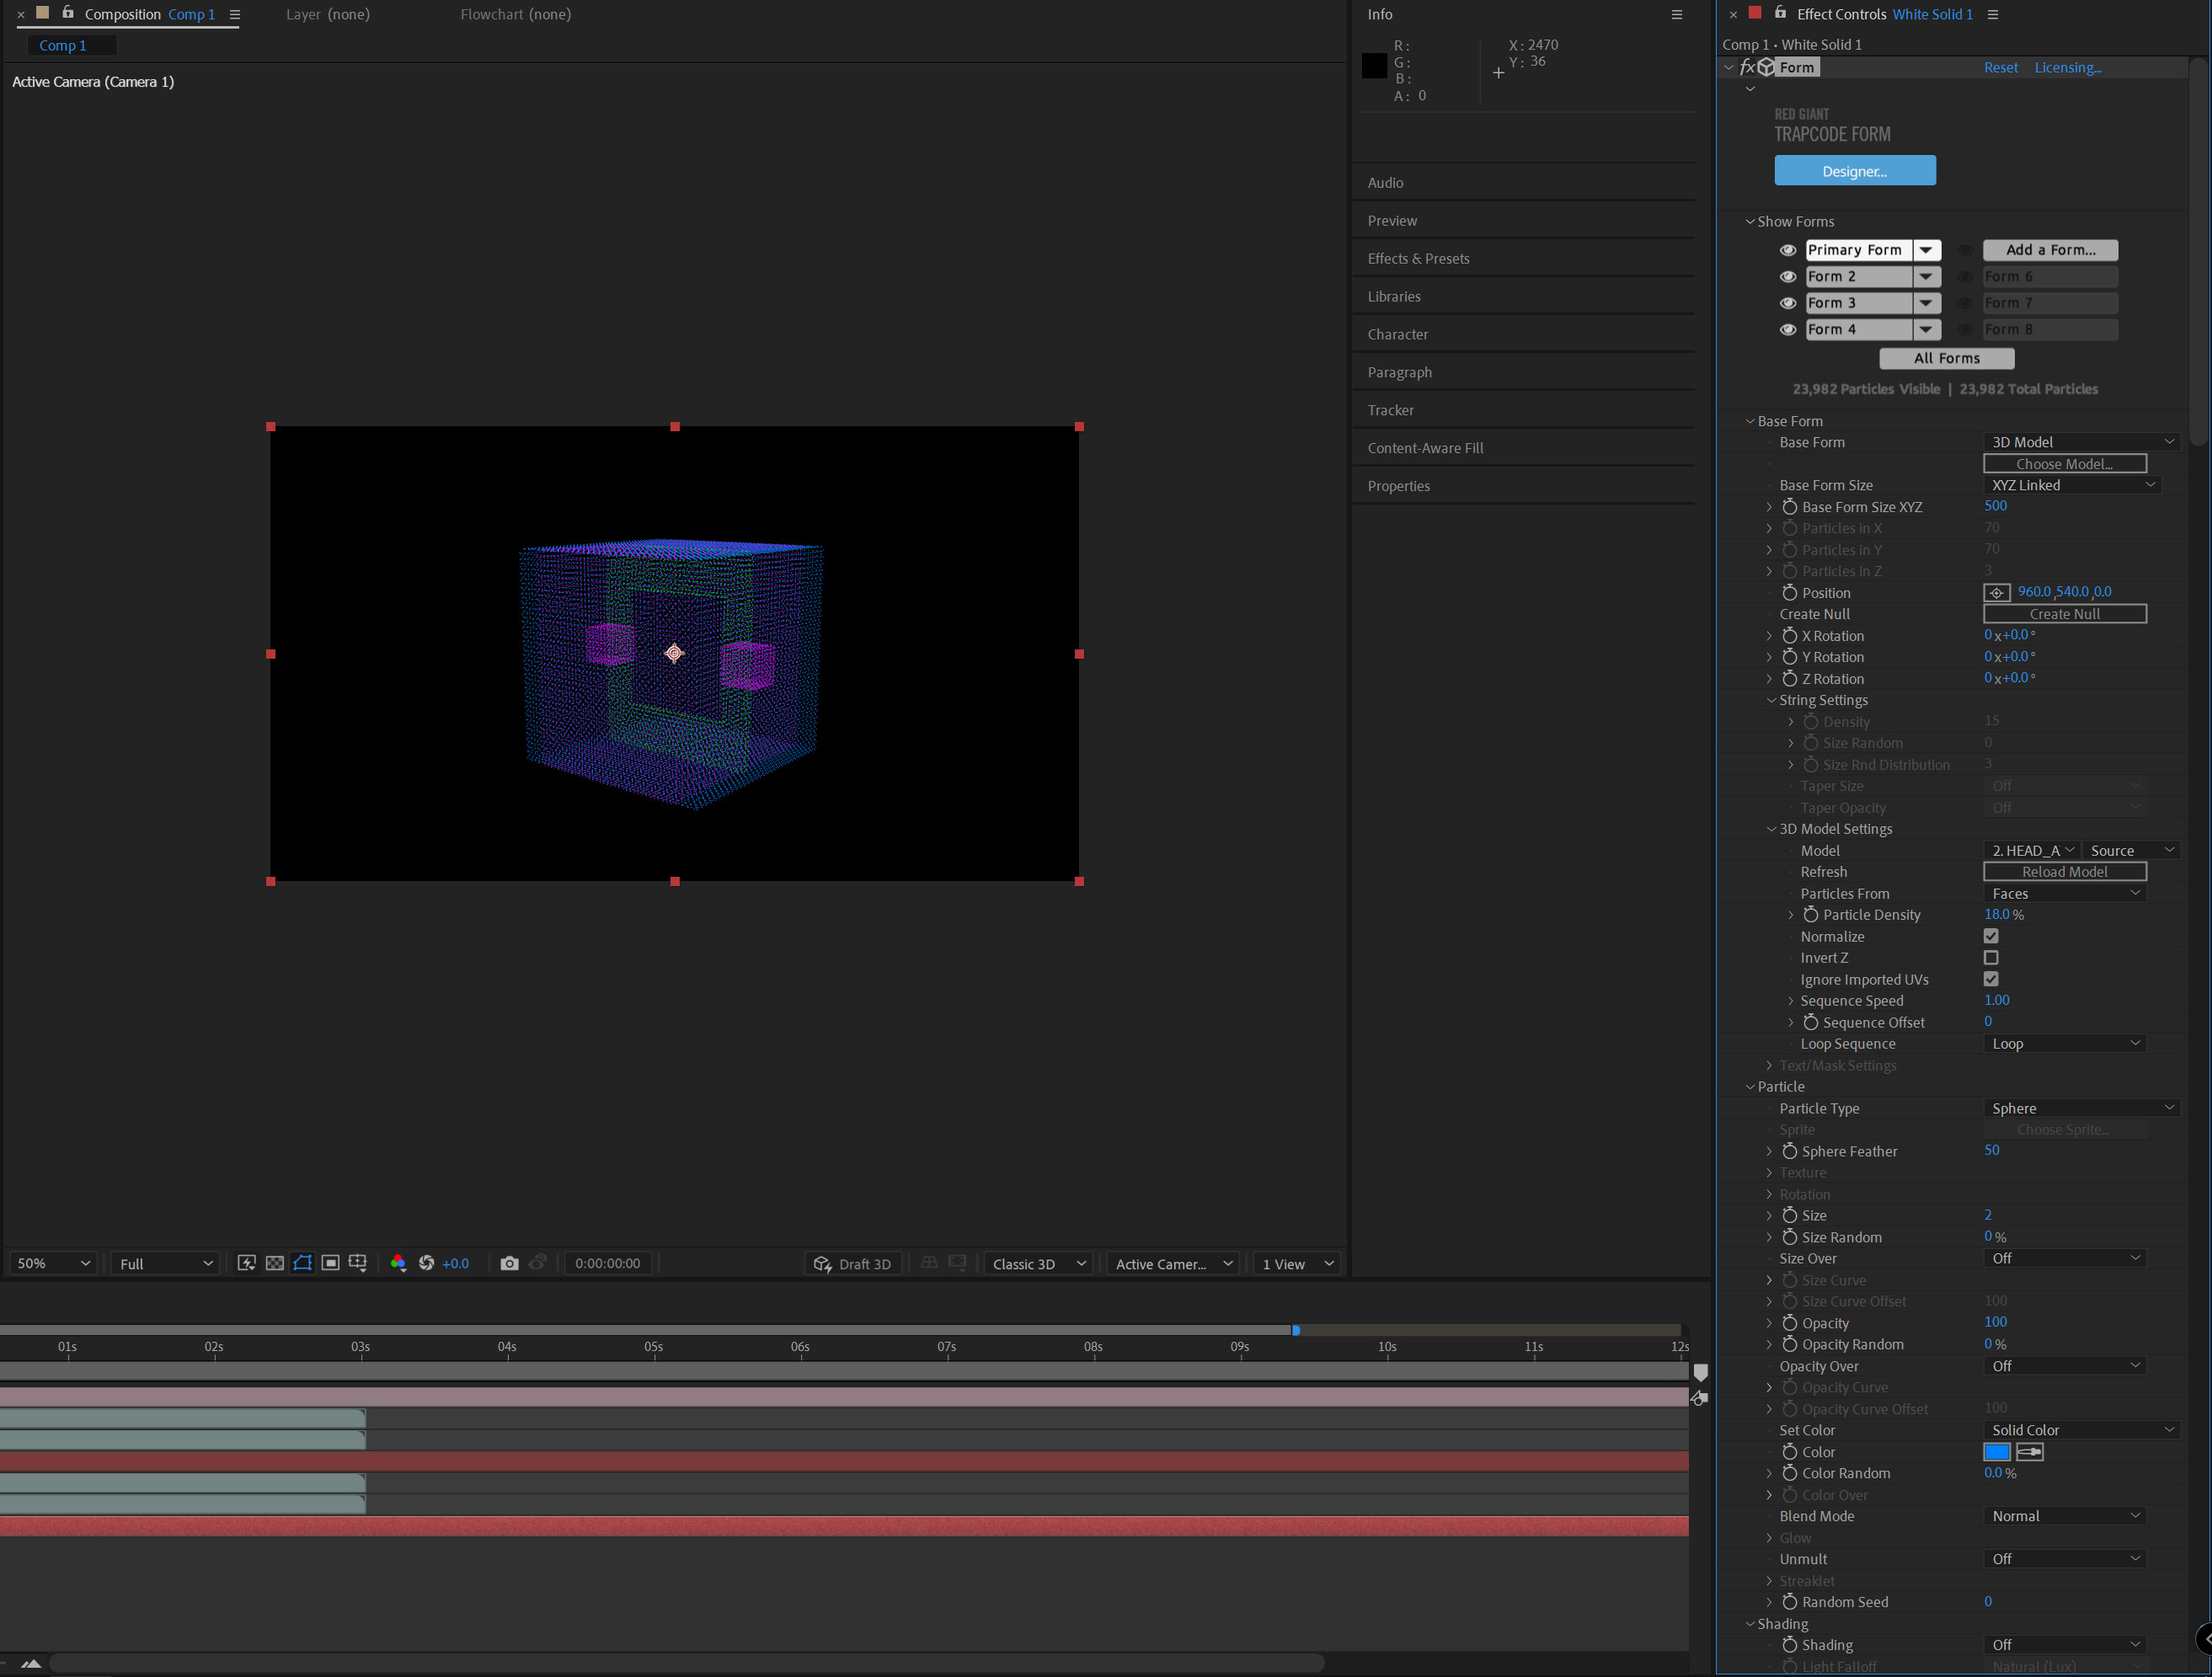This screenshot has width=2212, height=1677.
Task: Collapse the String Settings group
Action: coord(1771,700)
